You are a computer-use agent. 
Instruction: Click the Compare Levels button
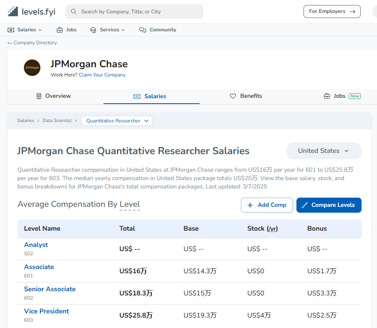pos(329,205)
